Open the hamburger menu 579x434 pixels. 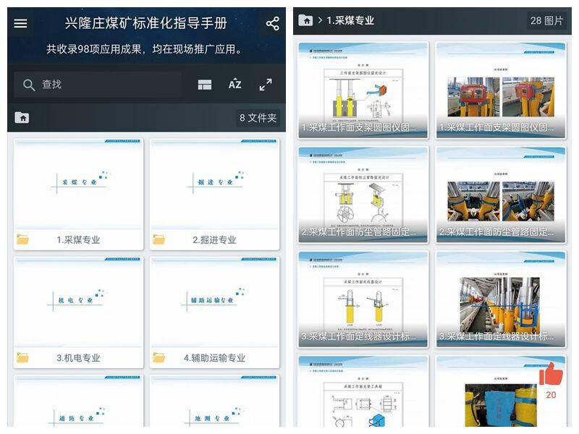click(20, 23)
